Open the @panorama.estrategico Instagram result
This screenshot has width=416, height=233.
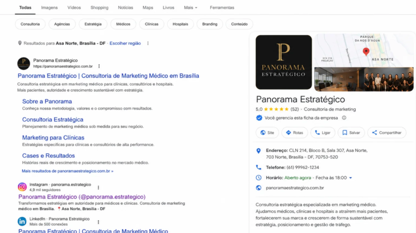[x=82, y=197]
